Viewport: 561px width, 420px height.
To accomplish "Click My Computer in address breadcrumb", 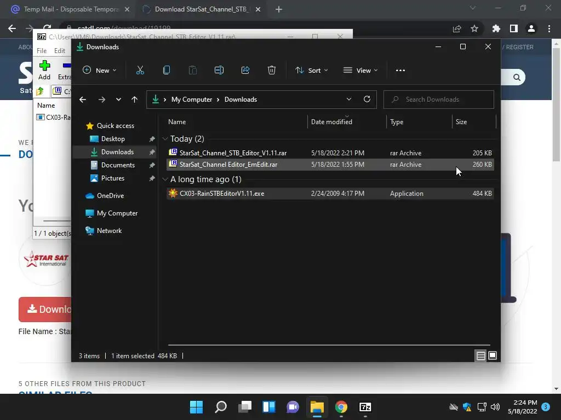I will point(191,100).
